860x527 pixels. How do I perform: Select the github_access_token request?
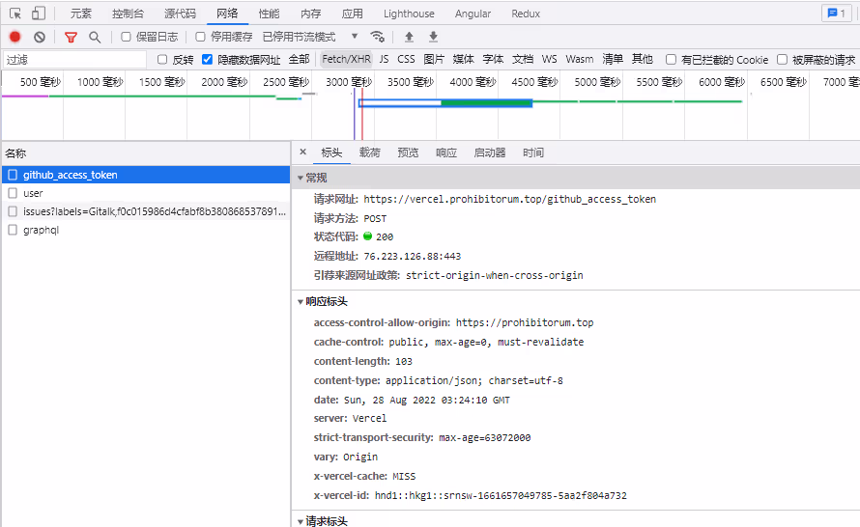pos(146,175)
